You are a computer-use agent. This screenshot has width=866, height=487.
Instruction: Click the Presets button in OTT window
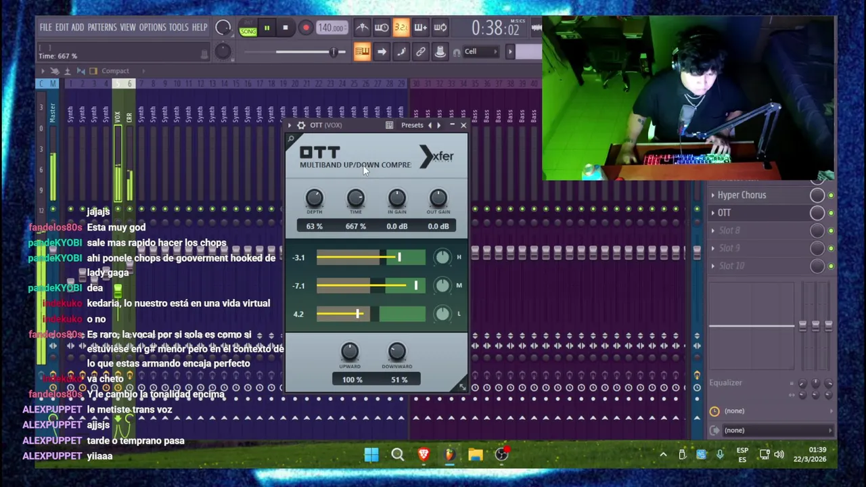[x=412, y=125]
